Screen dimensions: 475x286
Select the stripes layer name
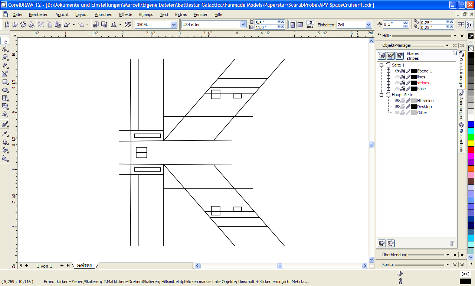pyautogui.click(x=423, y=83)
